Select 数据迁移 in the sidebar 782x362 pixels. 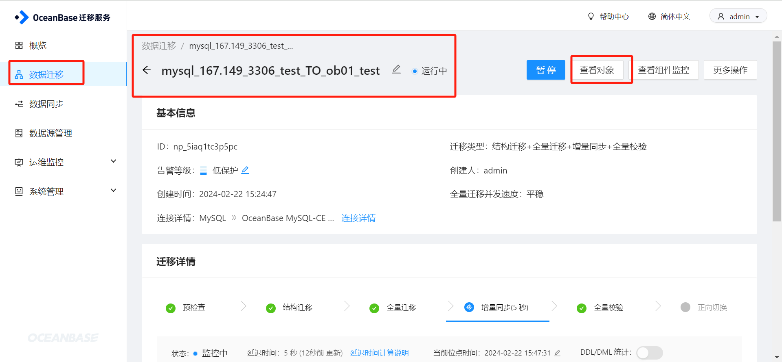click(63, 74)
